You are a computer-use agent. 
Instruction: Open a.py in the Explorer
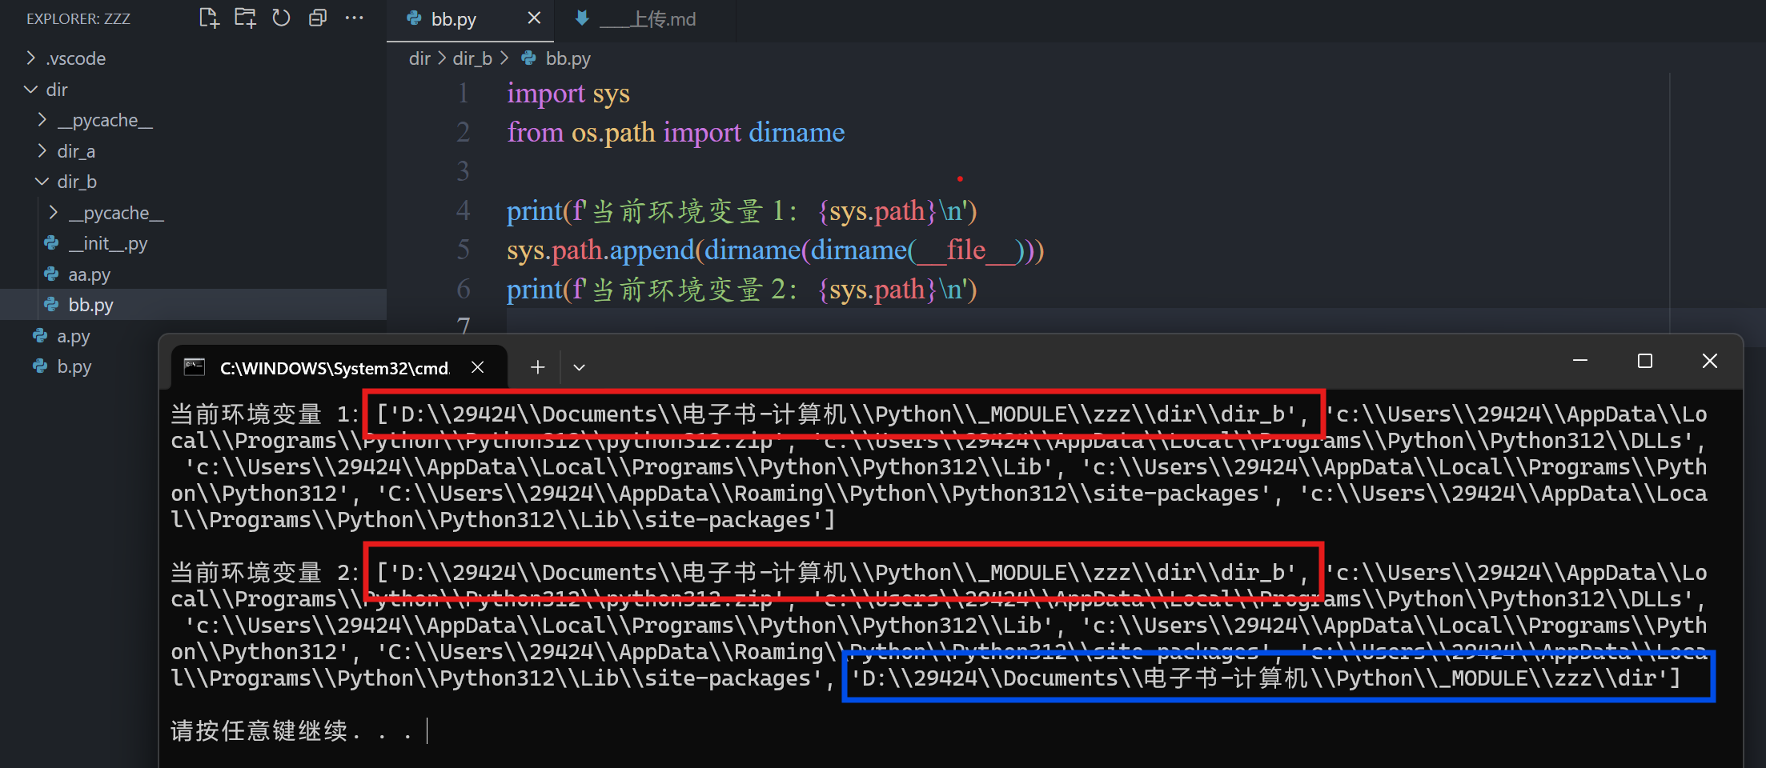point(73,335)
